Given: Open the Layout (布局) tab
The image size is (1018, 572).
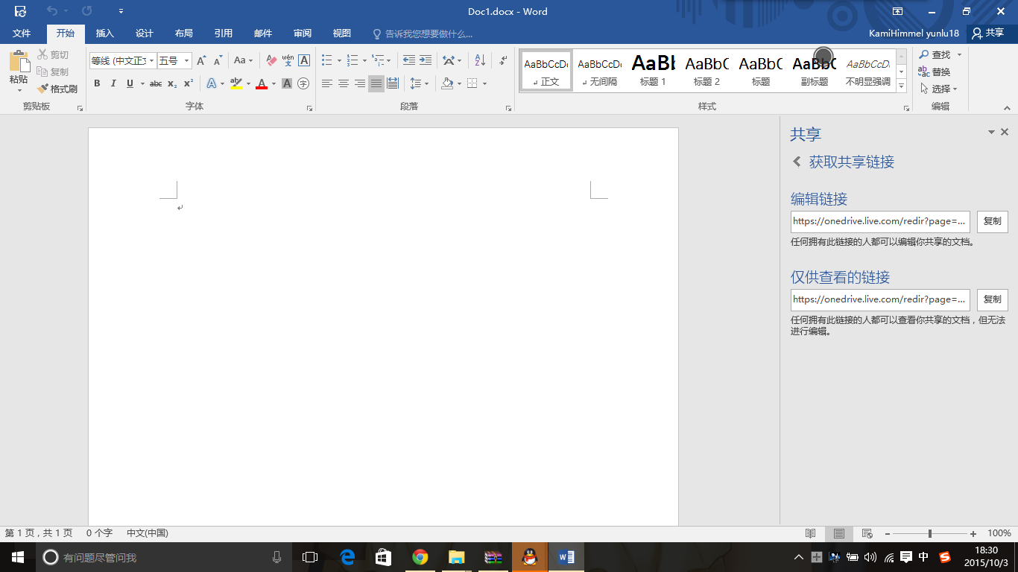Looking at the screenshot, I should (183, 34).
